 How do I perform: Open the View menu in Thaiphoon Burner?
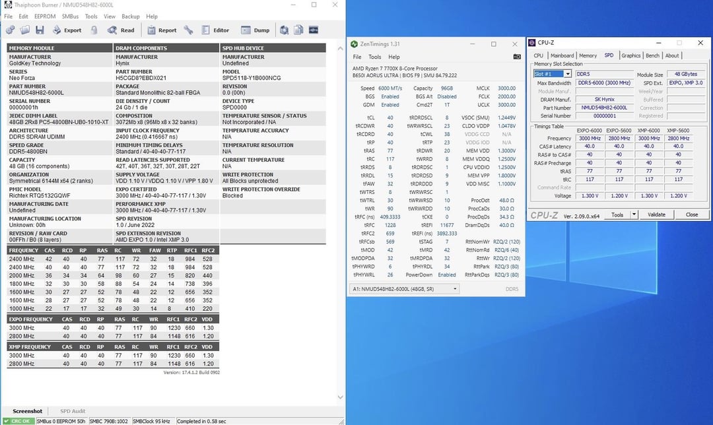pos(110,16)
